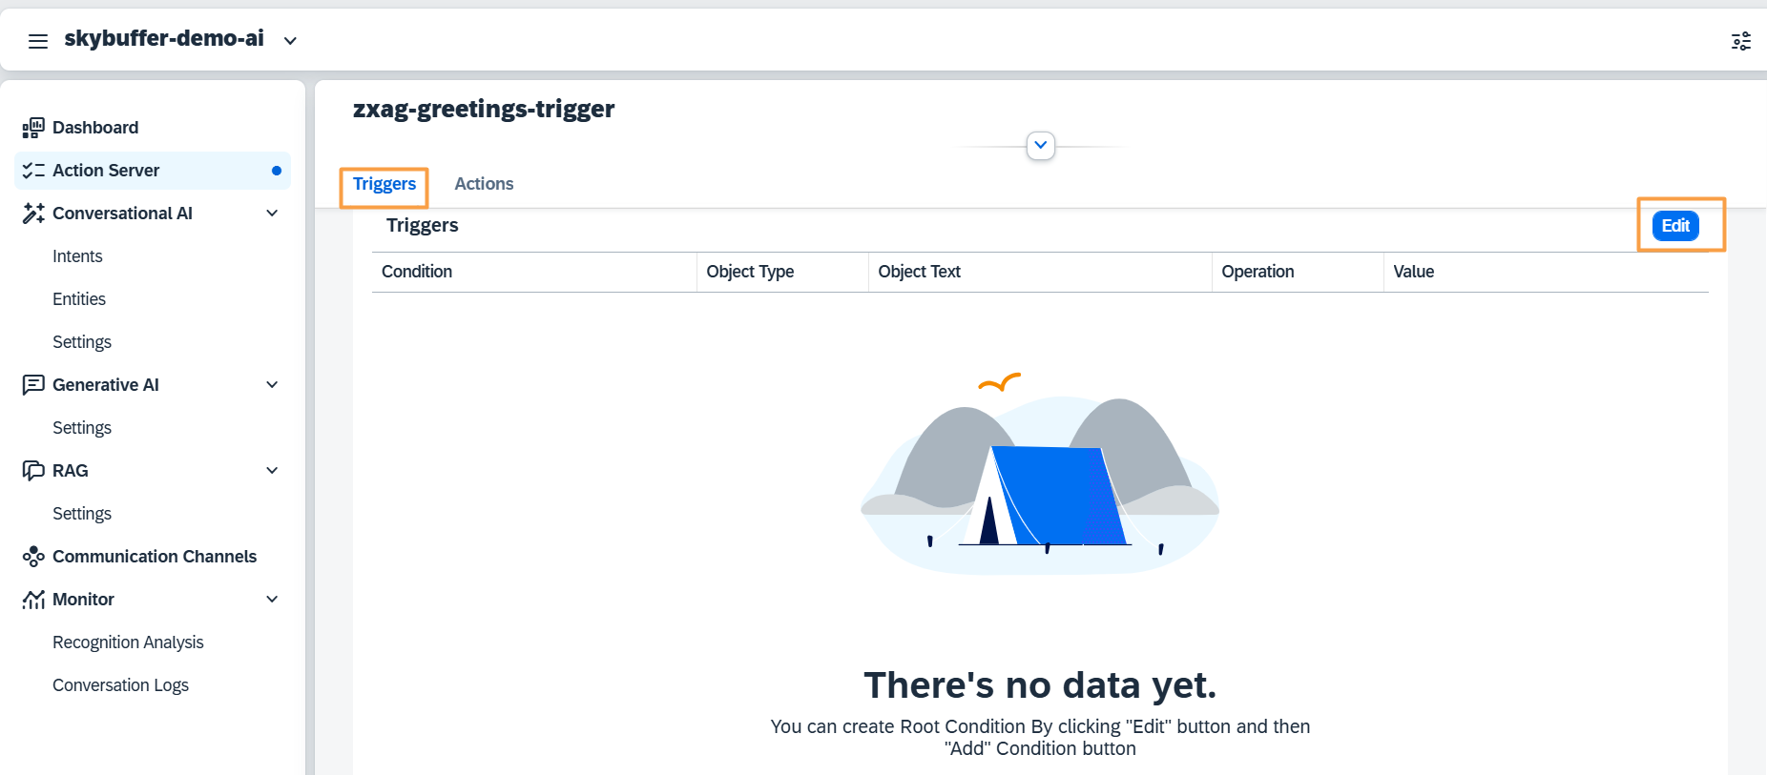
Task: Click the Conversational AI label
Action: point(122,214)
